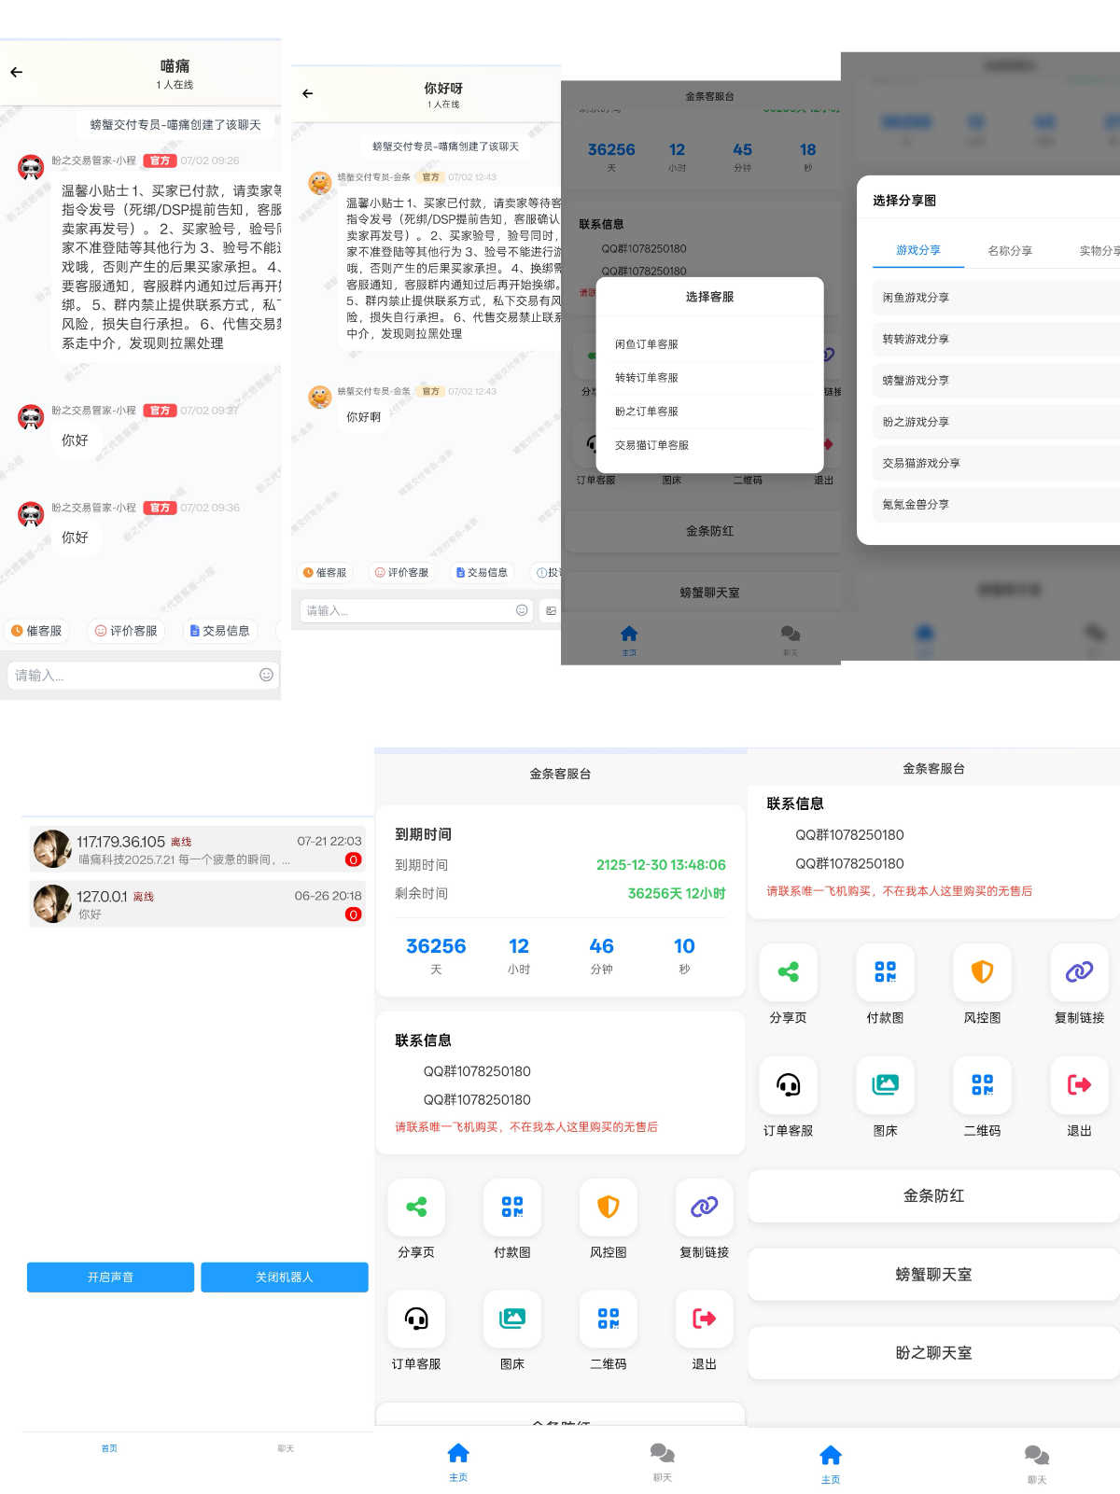This screenshot has width=1120, height=1494.
Task: Tap 评价客服 in the 喵痛 chat
Action: (126, 631)
